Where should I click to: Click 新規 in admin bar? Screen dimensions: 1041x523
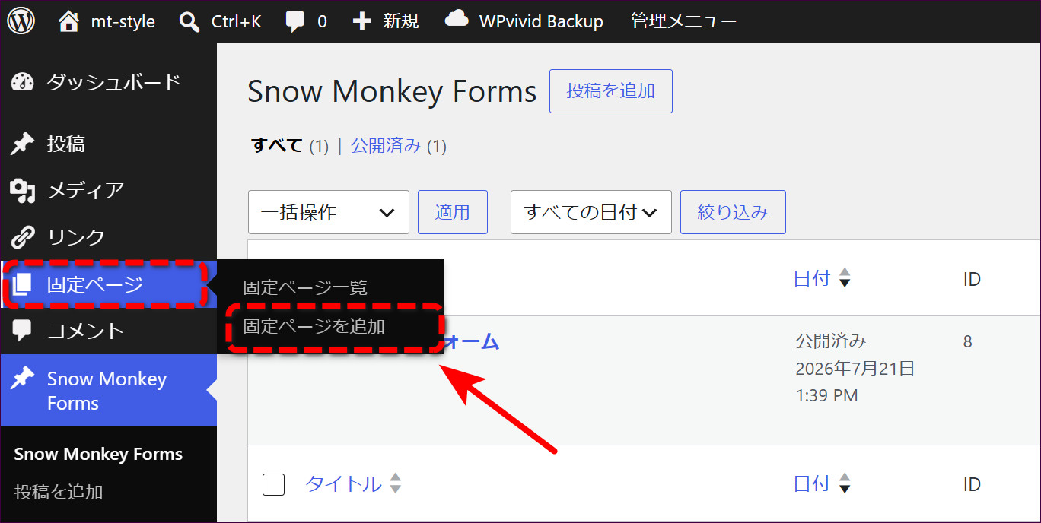401,21
